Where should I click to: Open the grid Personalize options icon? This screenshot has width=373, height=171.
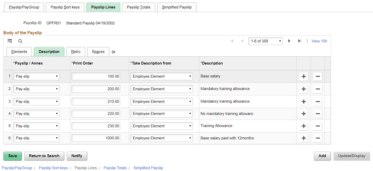pyautogui.click(x=10, y=41)
